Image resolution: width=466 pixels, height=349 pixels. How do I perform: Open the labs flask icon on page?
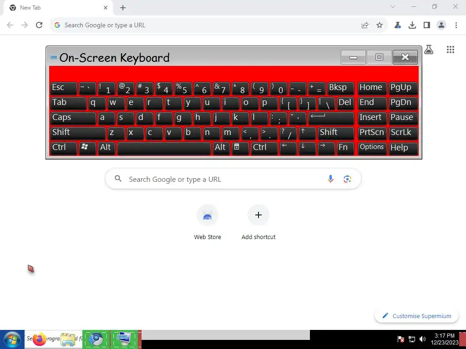pyautogui.click(x=429, y=50)
